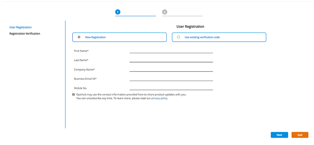Focus the Last Name input field
The height and width of the screenshot is (145, 314).
pos(171,60)
